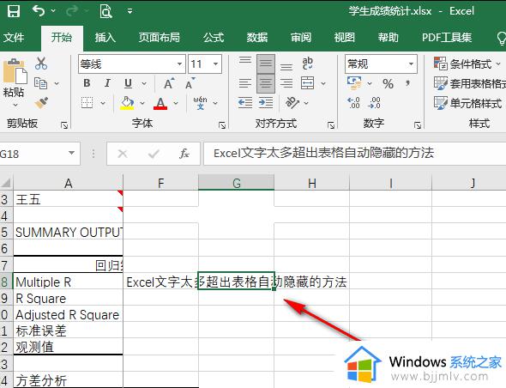Click the wén phonetic guide icon
This screenshot has height=388, width=506.
(200, 103)
